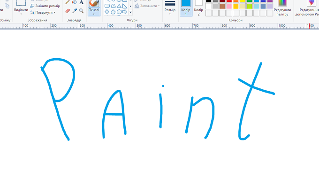319x188 pixels.
Task: Click the Зображення group label
Action: [37, 20]
